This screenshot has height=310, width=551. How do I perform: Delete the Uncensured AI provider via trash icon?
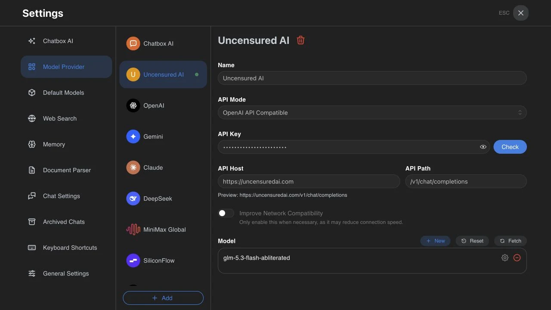[301, 40]
